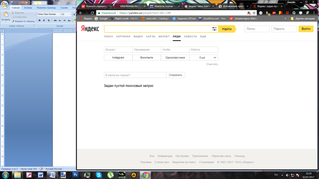Switch to the Люди search tab
Image resolution: width=319 pixels, height=179 pixels.
click(177, 37)
